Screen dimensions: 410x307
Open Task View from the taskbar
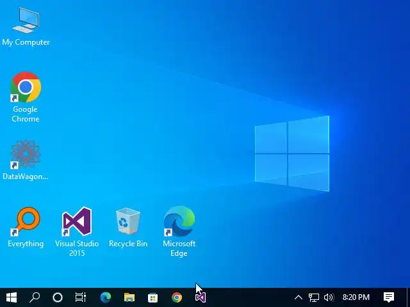coord(81,297)
